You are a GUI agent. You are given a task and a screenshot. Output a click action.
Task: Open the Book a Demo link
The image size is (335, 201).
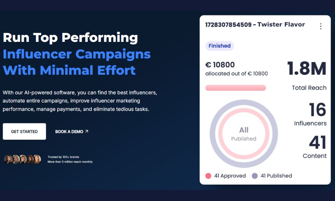click(x=69, y=132)
